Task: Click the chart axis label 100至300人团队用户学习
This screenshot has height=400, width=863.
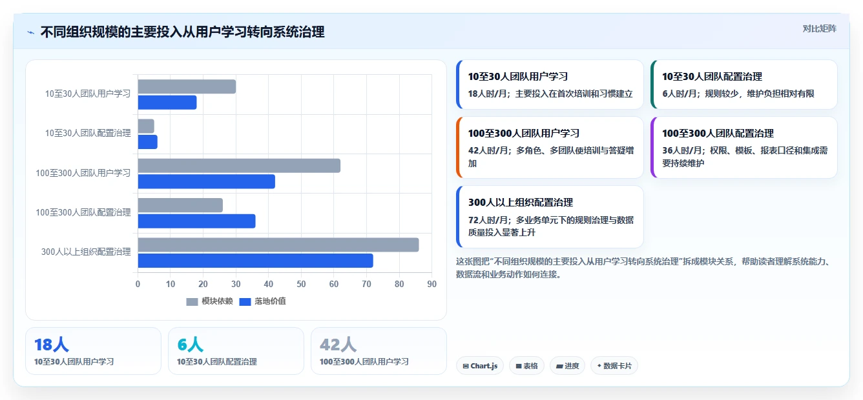Action: (x=83, y=173)
